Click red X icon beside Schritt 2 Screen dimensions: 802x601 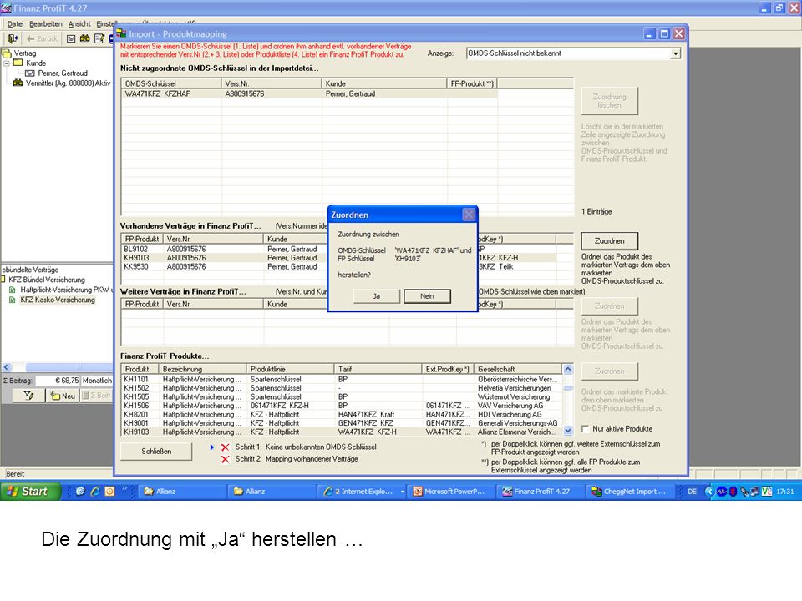(x=225, y=459)
